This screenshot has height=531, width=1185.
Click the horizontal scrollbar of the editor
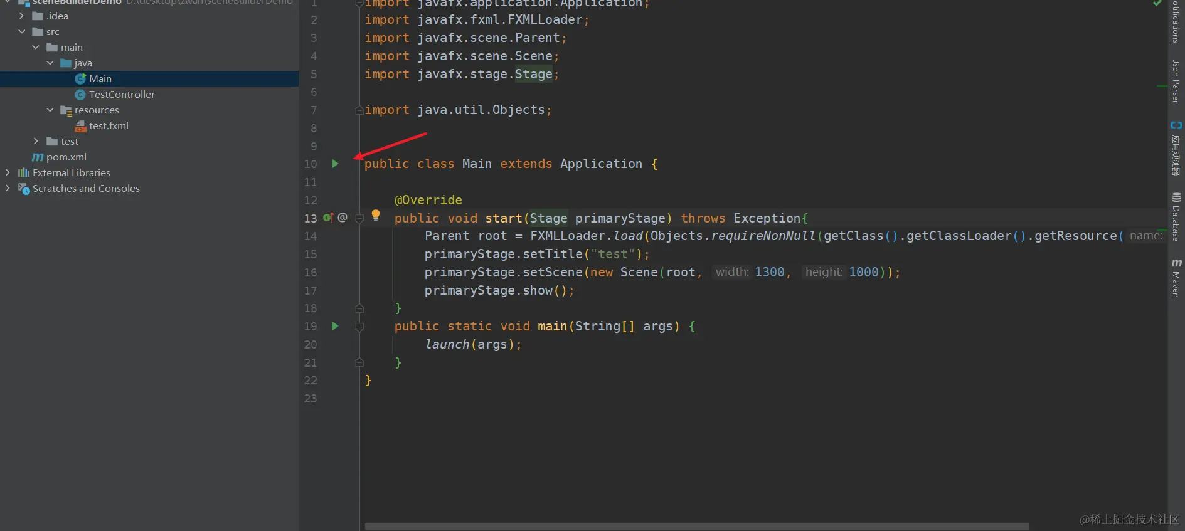click(696, 527)
